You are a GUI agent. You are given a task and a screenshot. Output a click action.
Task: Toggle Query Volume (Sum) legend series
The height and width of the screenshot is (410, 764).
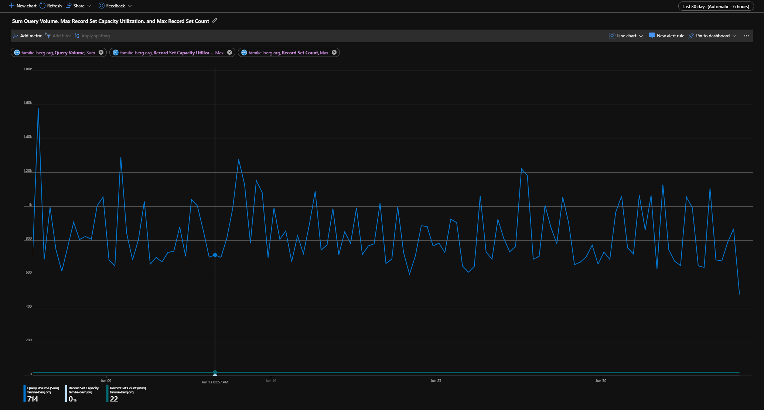pyautogui.click(x=42, y=388)
